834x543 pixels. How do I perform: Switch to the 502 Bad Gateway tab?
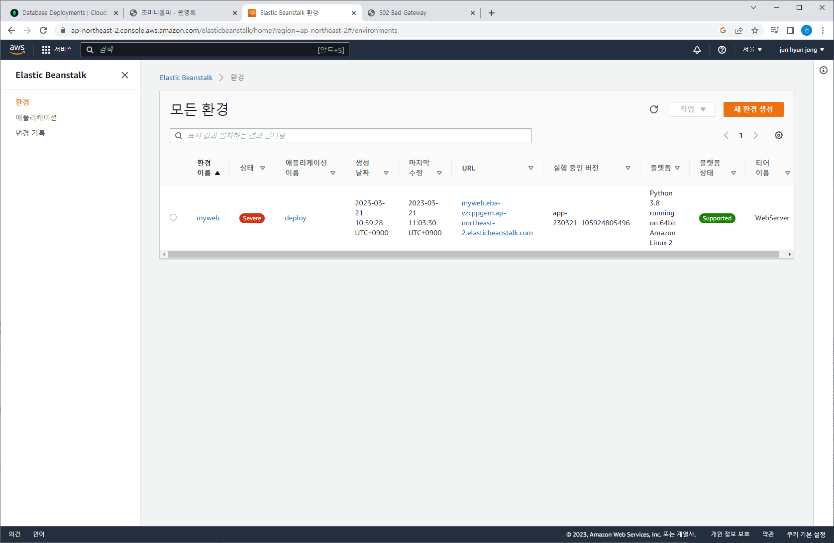point(420,13)
